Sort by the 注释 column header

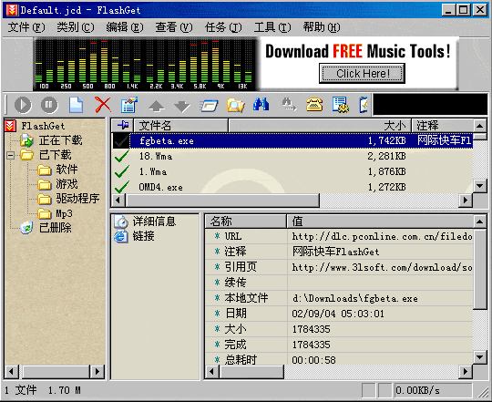(x=443, y=126)
